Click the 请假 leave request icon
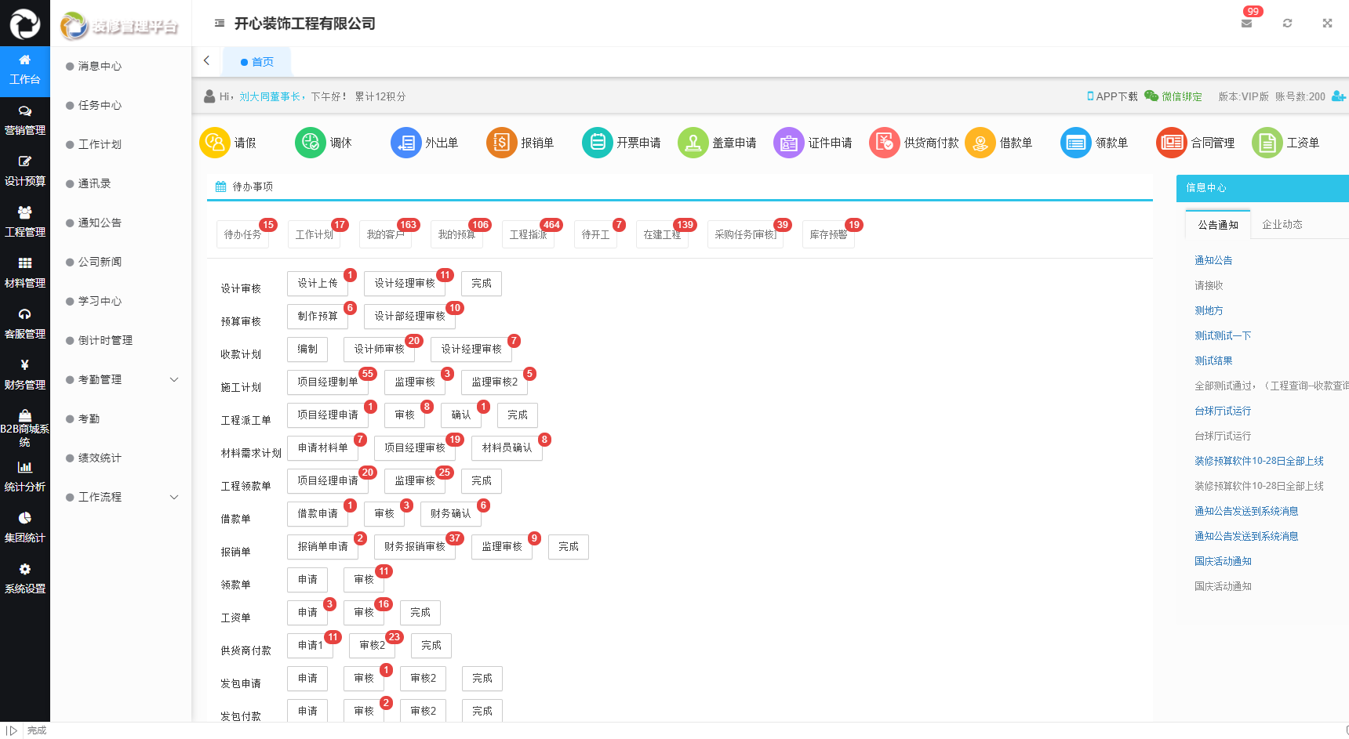Image resolution: width=1349 pixels, height=739 pixels. (x=215, y=143)
